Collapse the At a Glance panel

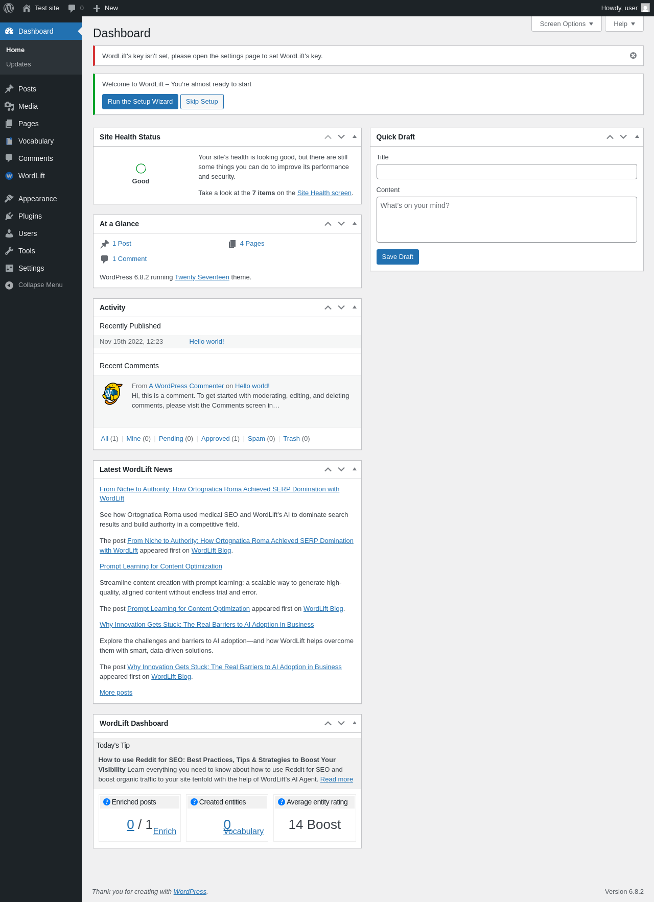pyautogui.click(x=355, y=224)
